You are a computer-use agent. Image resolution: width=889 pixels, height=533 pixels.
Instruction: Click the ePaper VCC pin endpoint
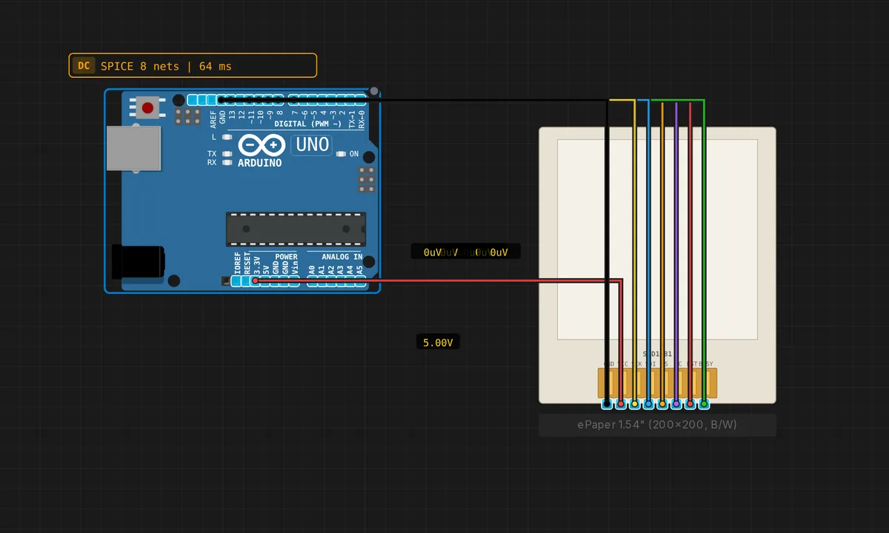click(621, 403)
